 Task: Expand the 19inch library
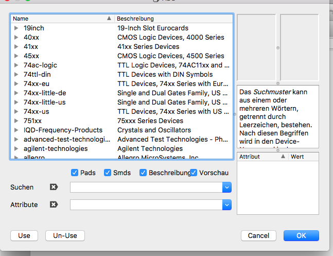16,28
